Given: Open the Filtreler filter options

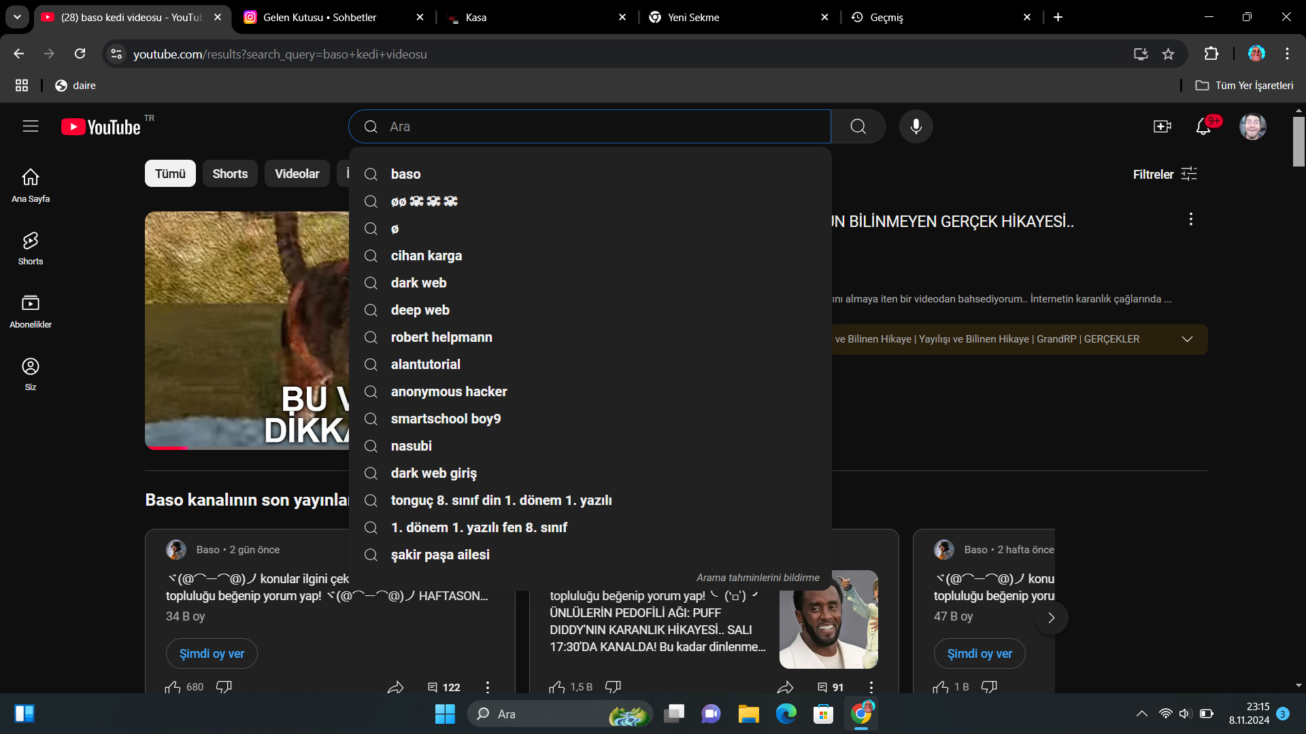Looking at the screenshot, I should point(1165,175).
